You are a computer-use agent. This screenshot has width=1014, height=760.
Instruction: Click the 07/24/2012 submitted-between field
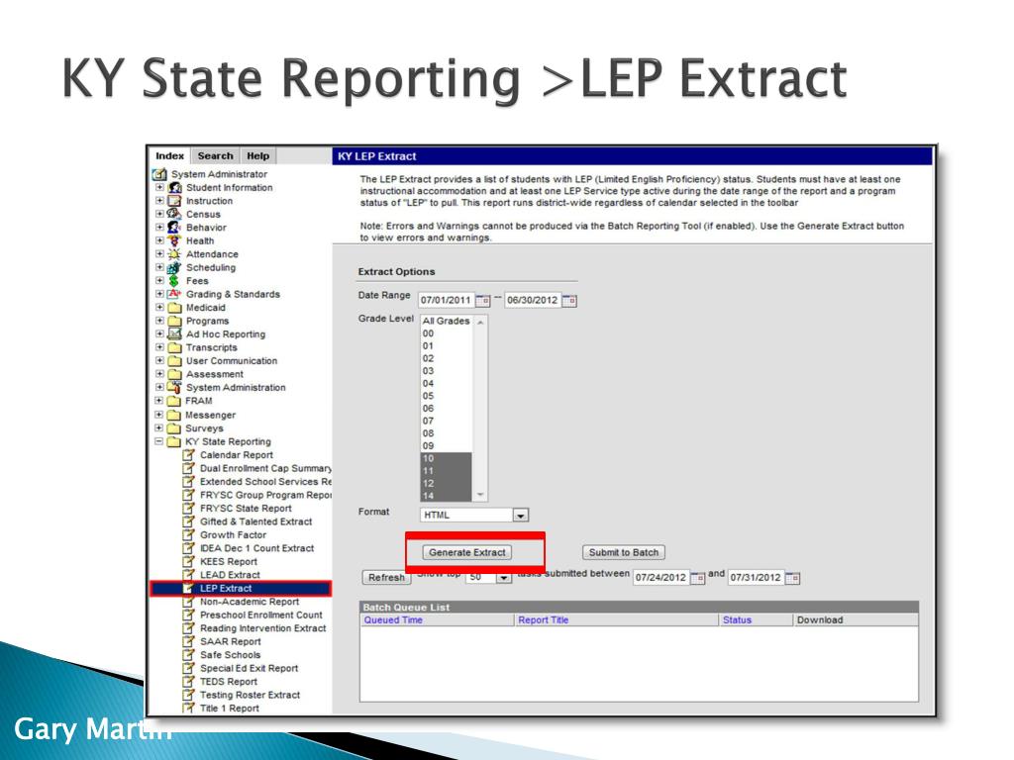660,578
